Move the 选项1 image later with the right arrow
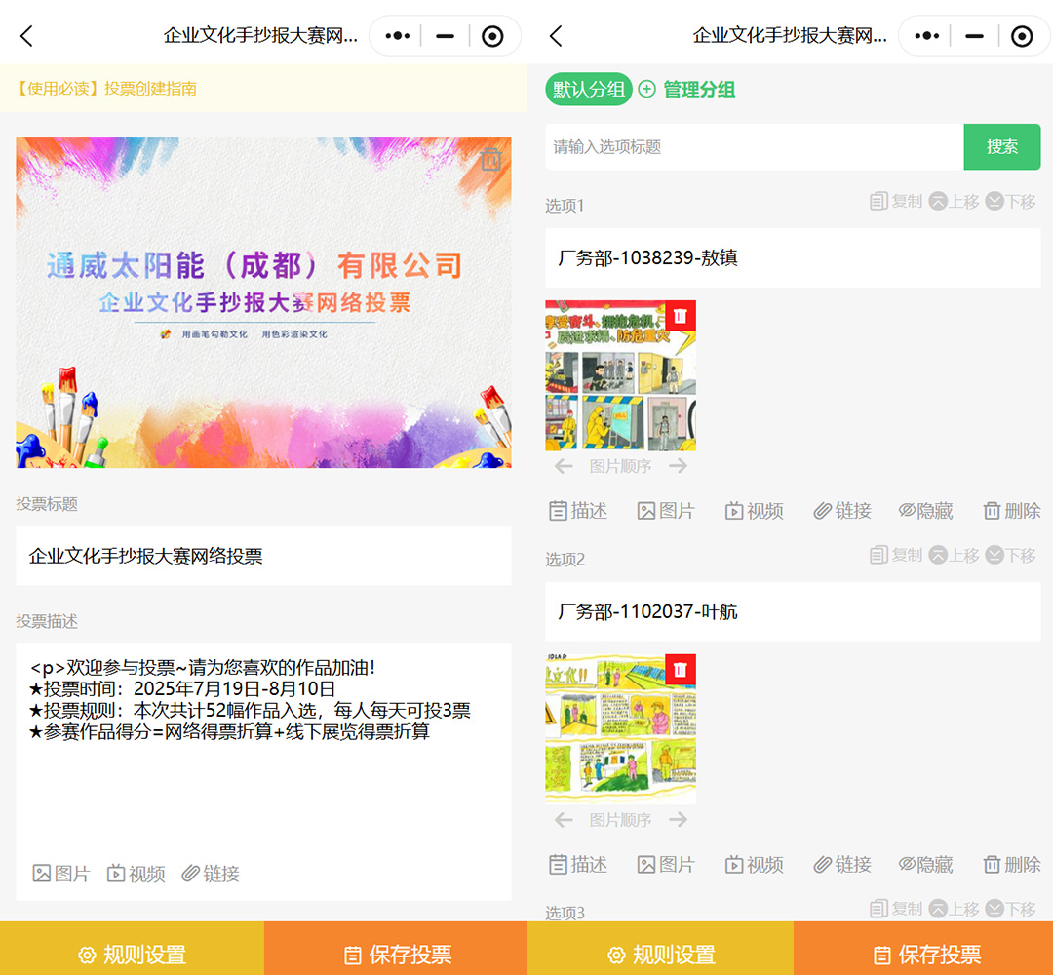1053x975 pixels. [x=679, y=466]
